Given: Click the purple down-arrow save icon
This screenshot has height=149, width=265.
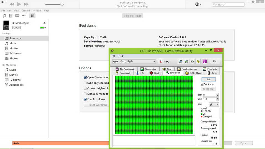Looking at the screenshot, I should (x=205, y=61).
